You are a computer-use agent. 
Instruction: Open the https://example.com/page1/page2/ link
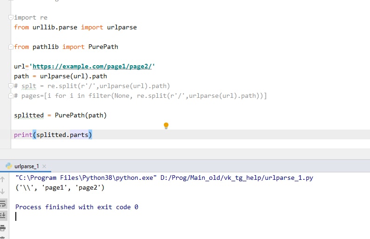(92, 66)
